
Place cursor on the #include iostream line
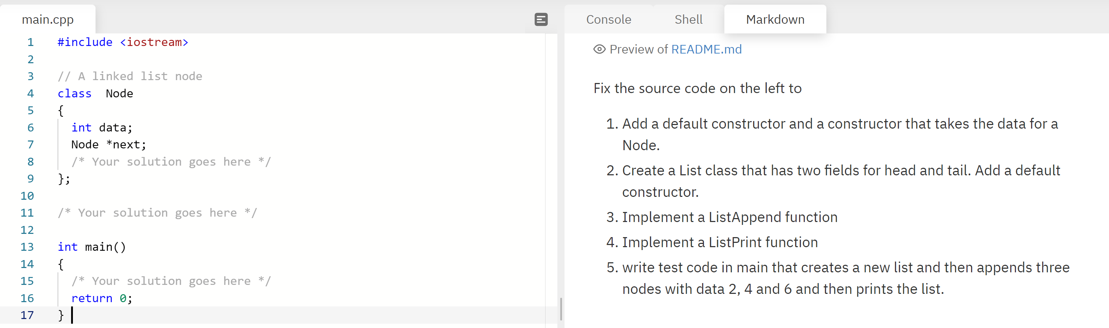[x=123, y=42]
